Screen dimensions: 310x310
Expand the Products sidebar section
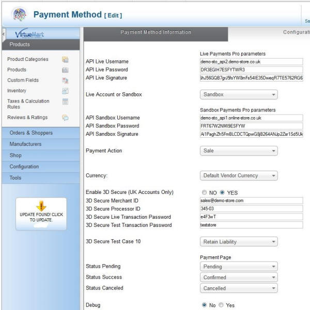(41, 44)
